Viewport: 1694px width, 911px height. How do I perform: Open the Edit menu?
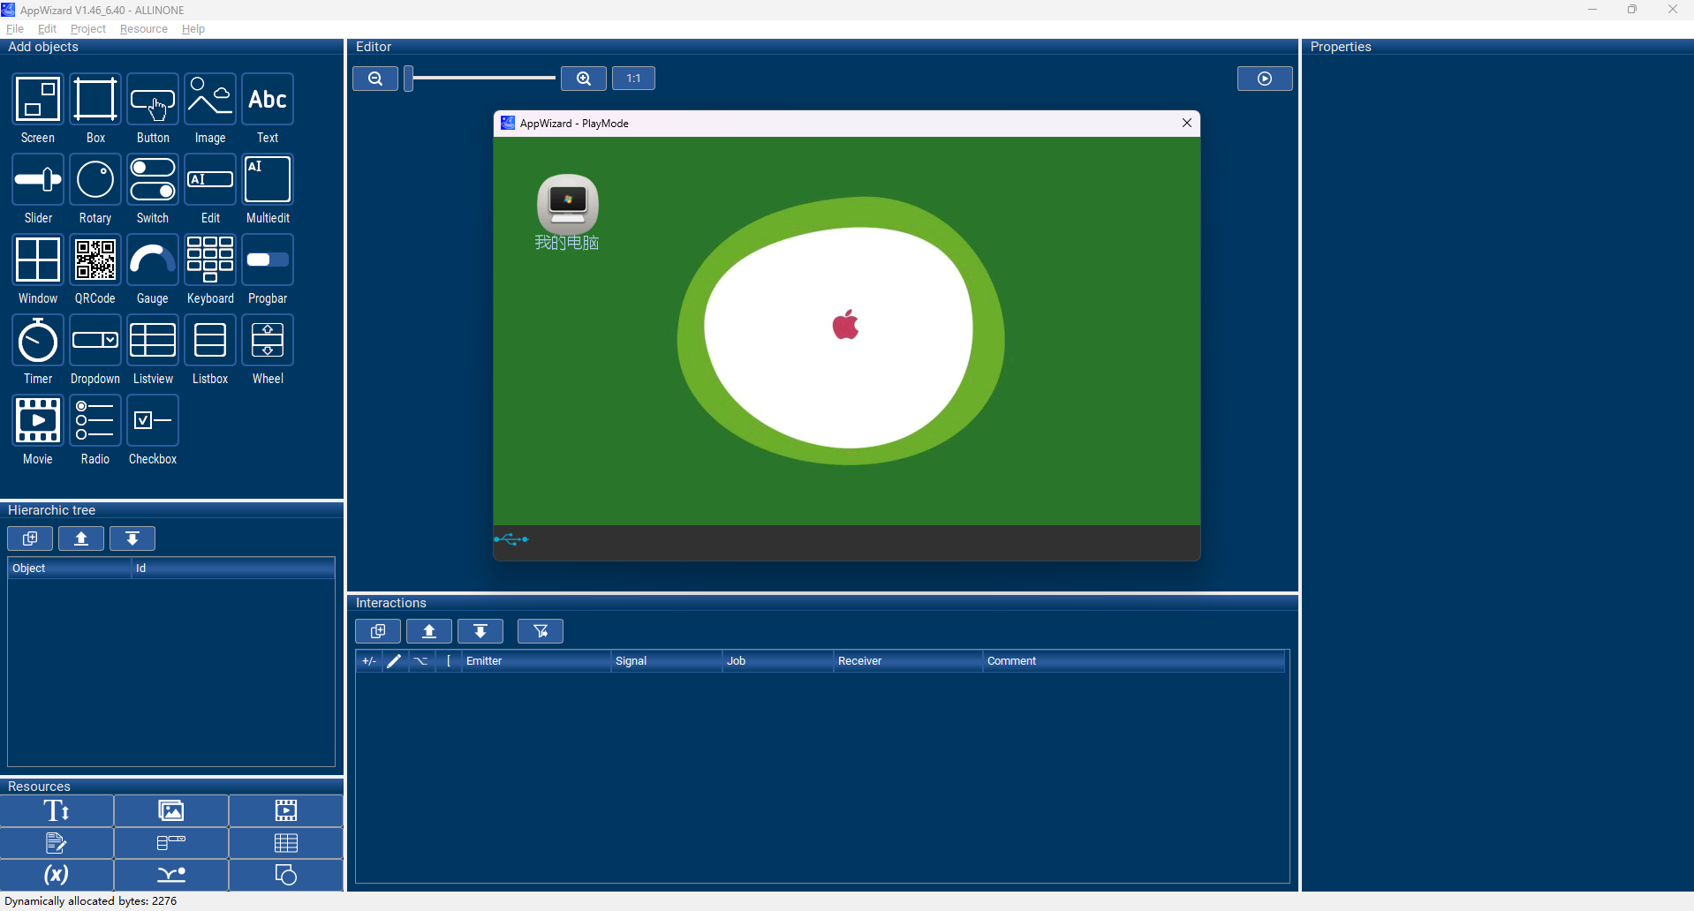coord(48,29)
